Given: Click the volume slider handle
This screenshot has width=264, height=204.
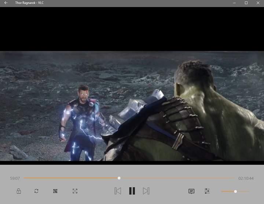Looking at the screenshot, I should [x=235, y=191].
